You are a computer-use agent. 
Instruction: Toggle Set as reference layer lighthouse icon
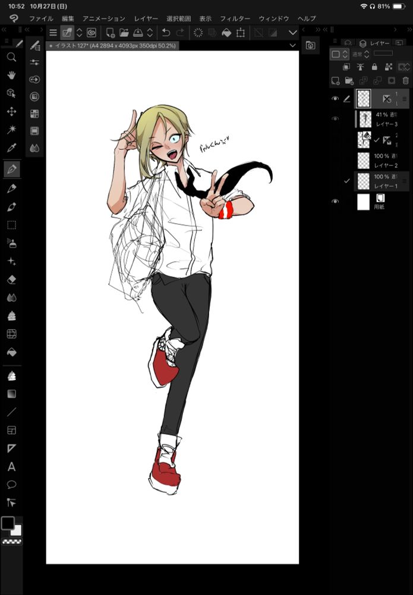click(x=360, y=67)
